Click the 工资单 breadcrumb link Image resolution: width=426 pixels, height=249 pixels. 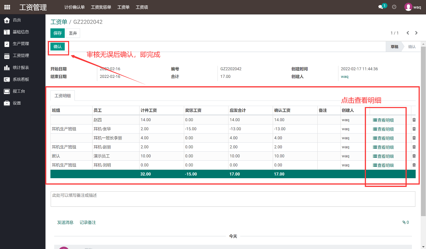coord(59,22)
